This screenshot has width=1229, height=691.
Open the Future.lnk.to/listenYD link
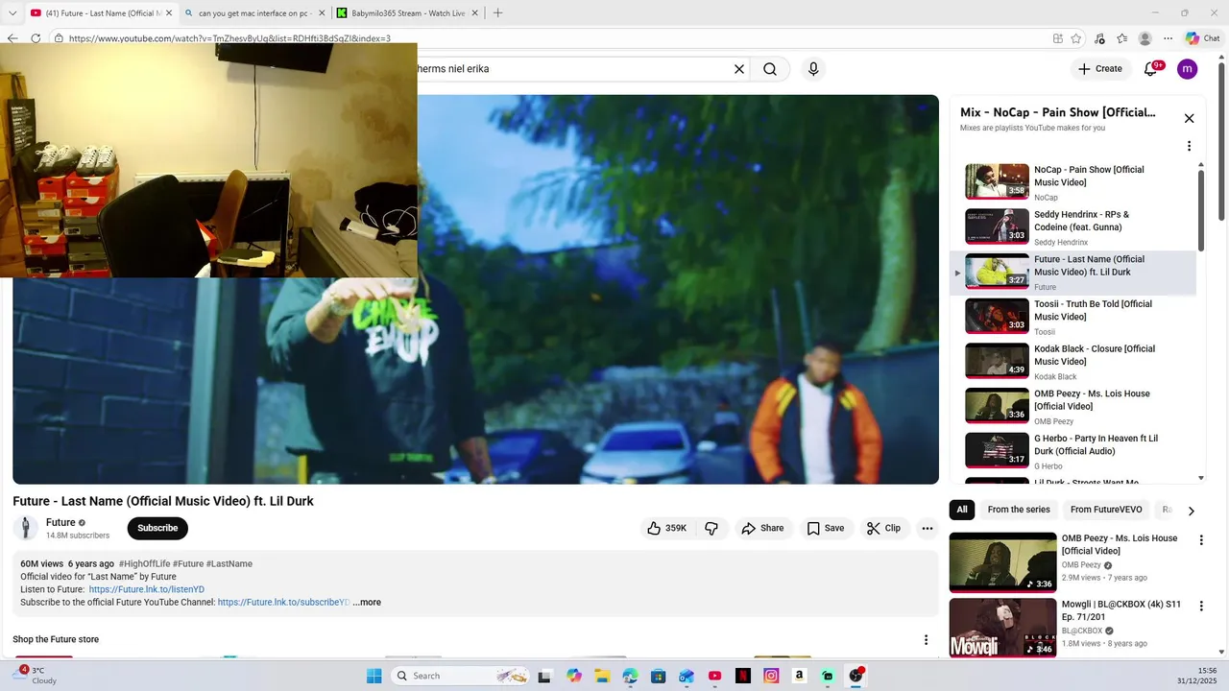pos(147,589)
